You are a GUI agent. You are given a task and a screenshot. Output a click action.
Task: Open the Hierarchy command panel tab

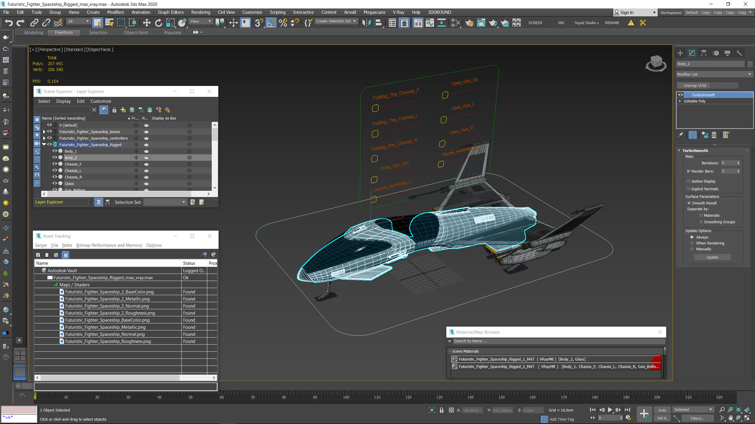click(x=704, y=53)
